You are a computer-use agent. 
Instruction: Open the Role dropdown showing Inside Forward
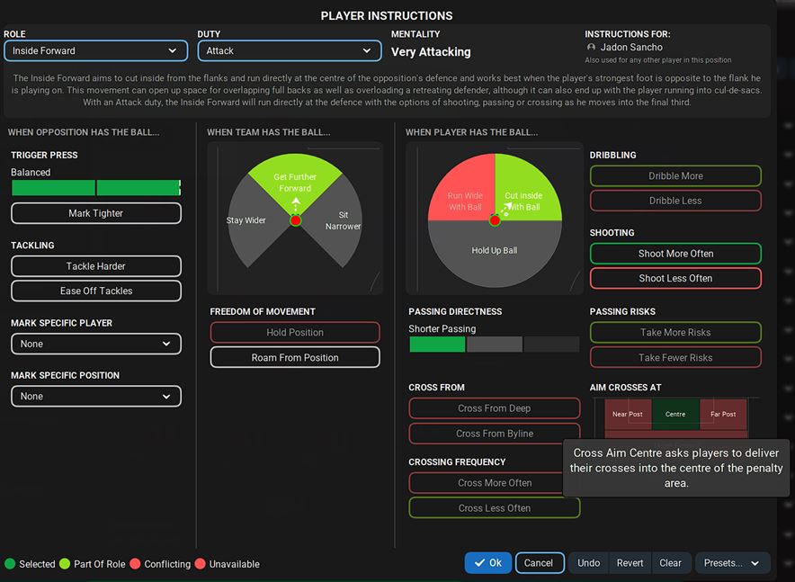click(x=96, y=50)
